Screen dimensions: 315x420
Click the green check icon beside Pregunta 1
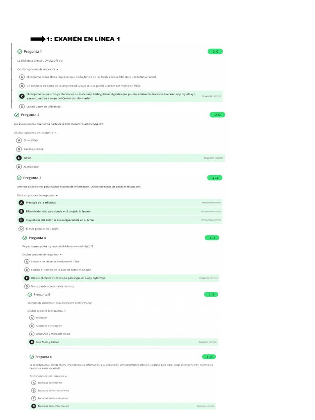pos(19,52)
